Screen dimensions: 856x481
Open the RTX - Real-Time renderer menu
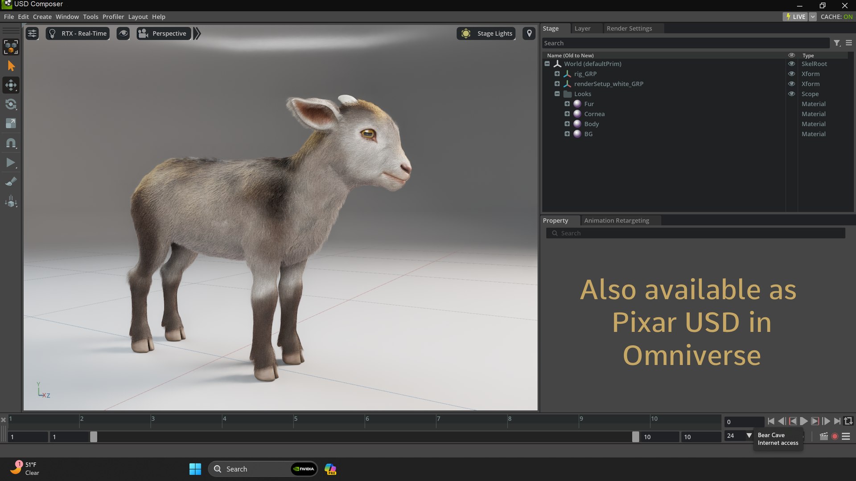[78, 33]
